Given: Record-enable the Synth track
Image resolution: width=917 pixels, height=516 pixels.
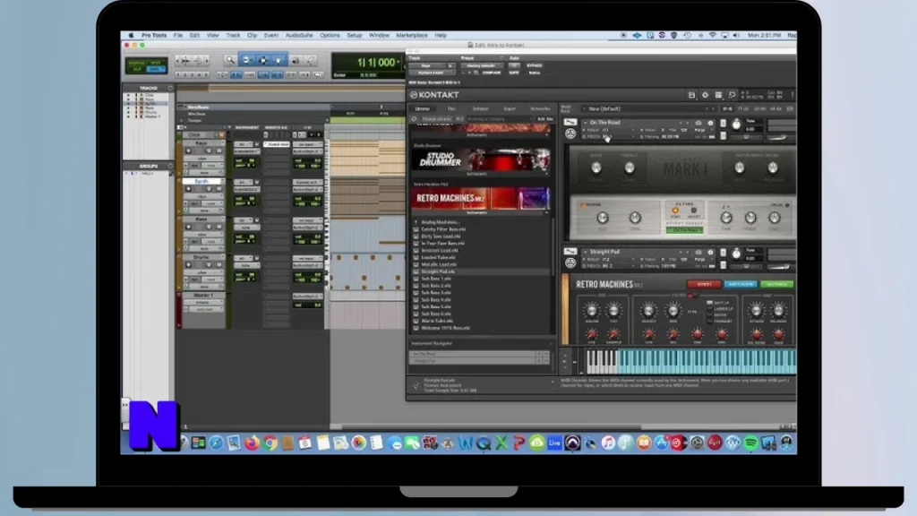Looking at the screenshot, I should coord(188,189).
